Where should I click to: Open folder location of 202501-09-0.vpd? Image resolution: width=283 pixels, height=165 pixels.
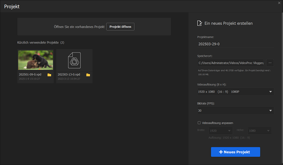pos(49,74)
